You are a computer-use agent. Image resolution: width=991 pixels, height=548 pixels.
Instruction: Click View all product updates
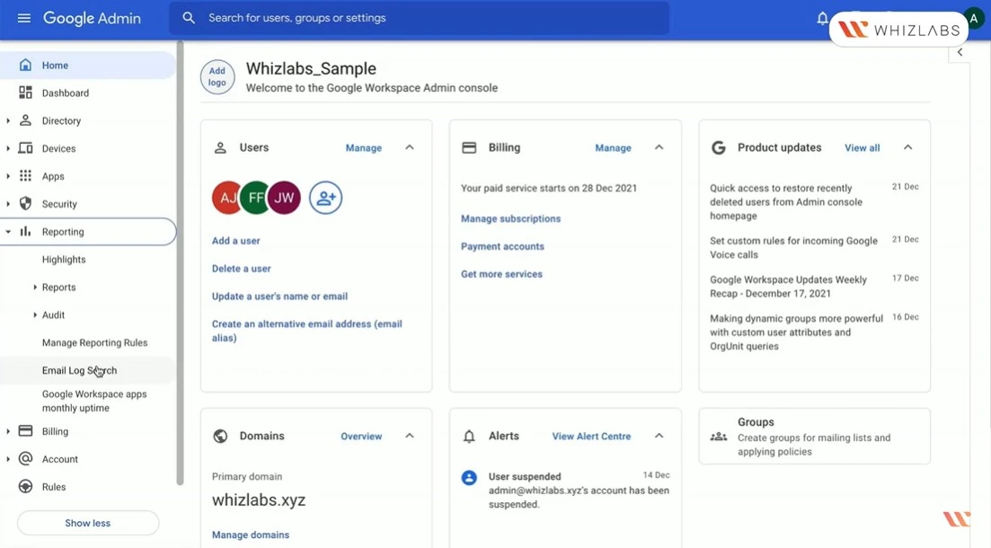tap(862, 148)
